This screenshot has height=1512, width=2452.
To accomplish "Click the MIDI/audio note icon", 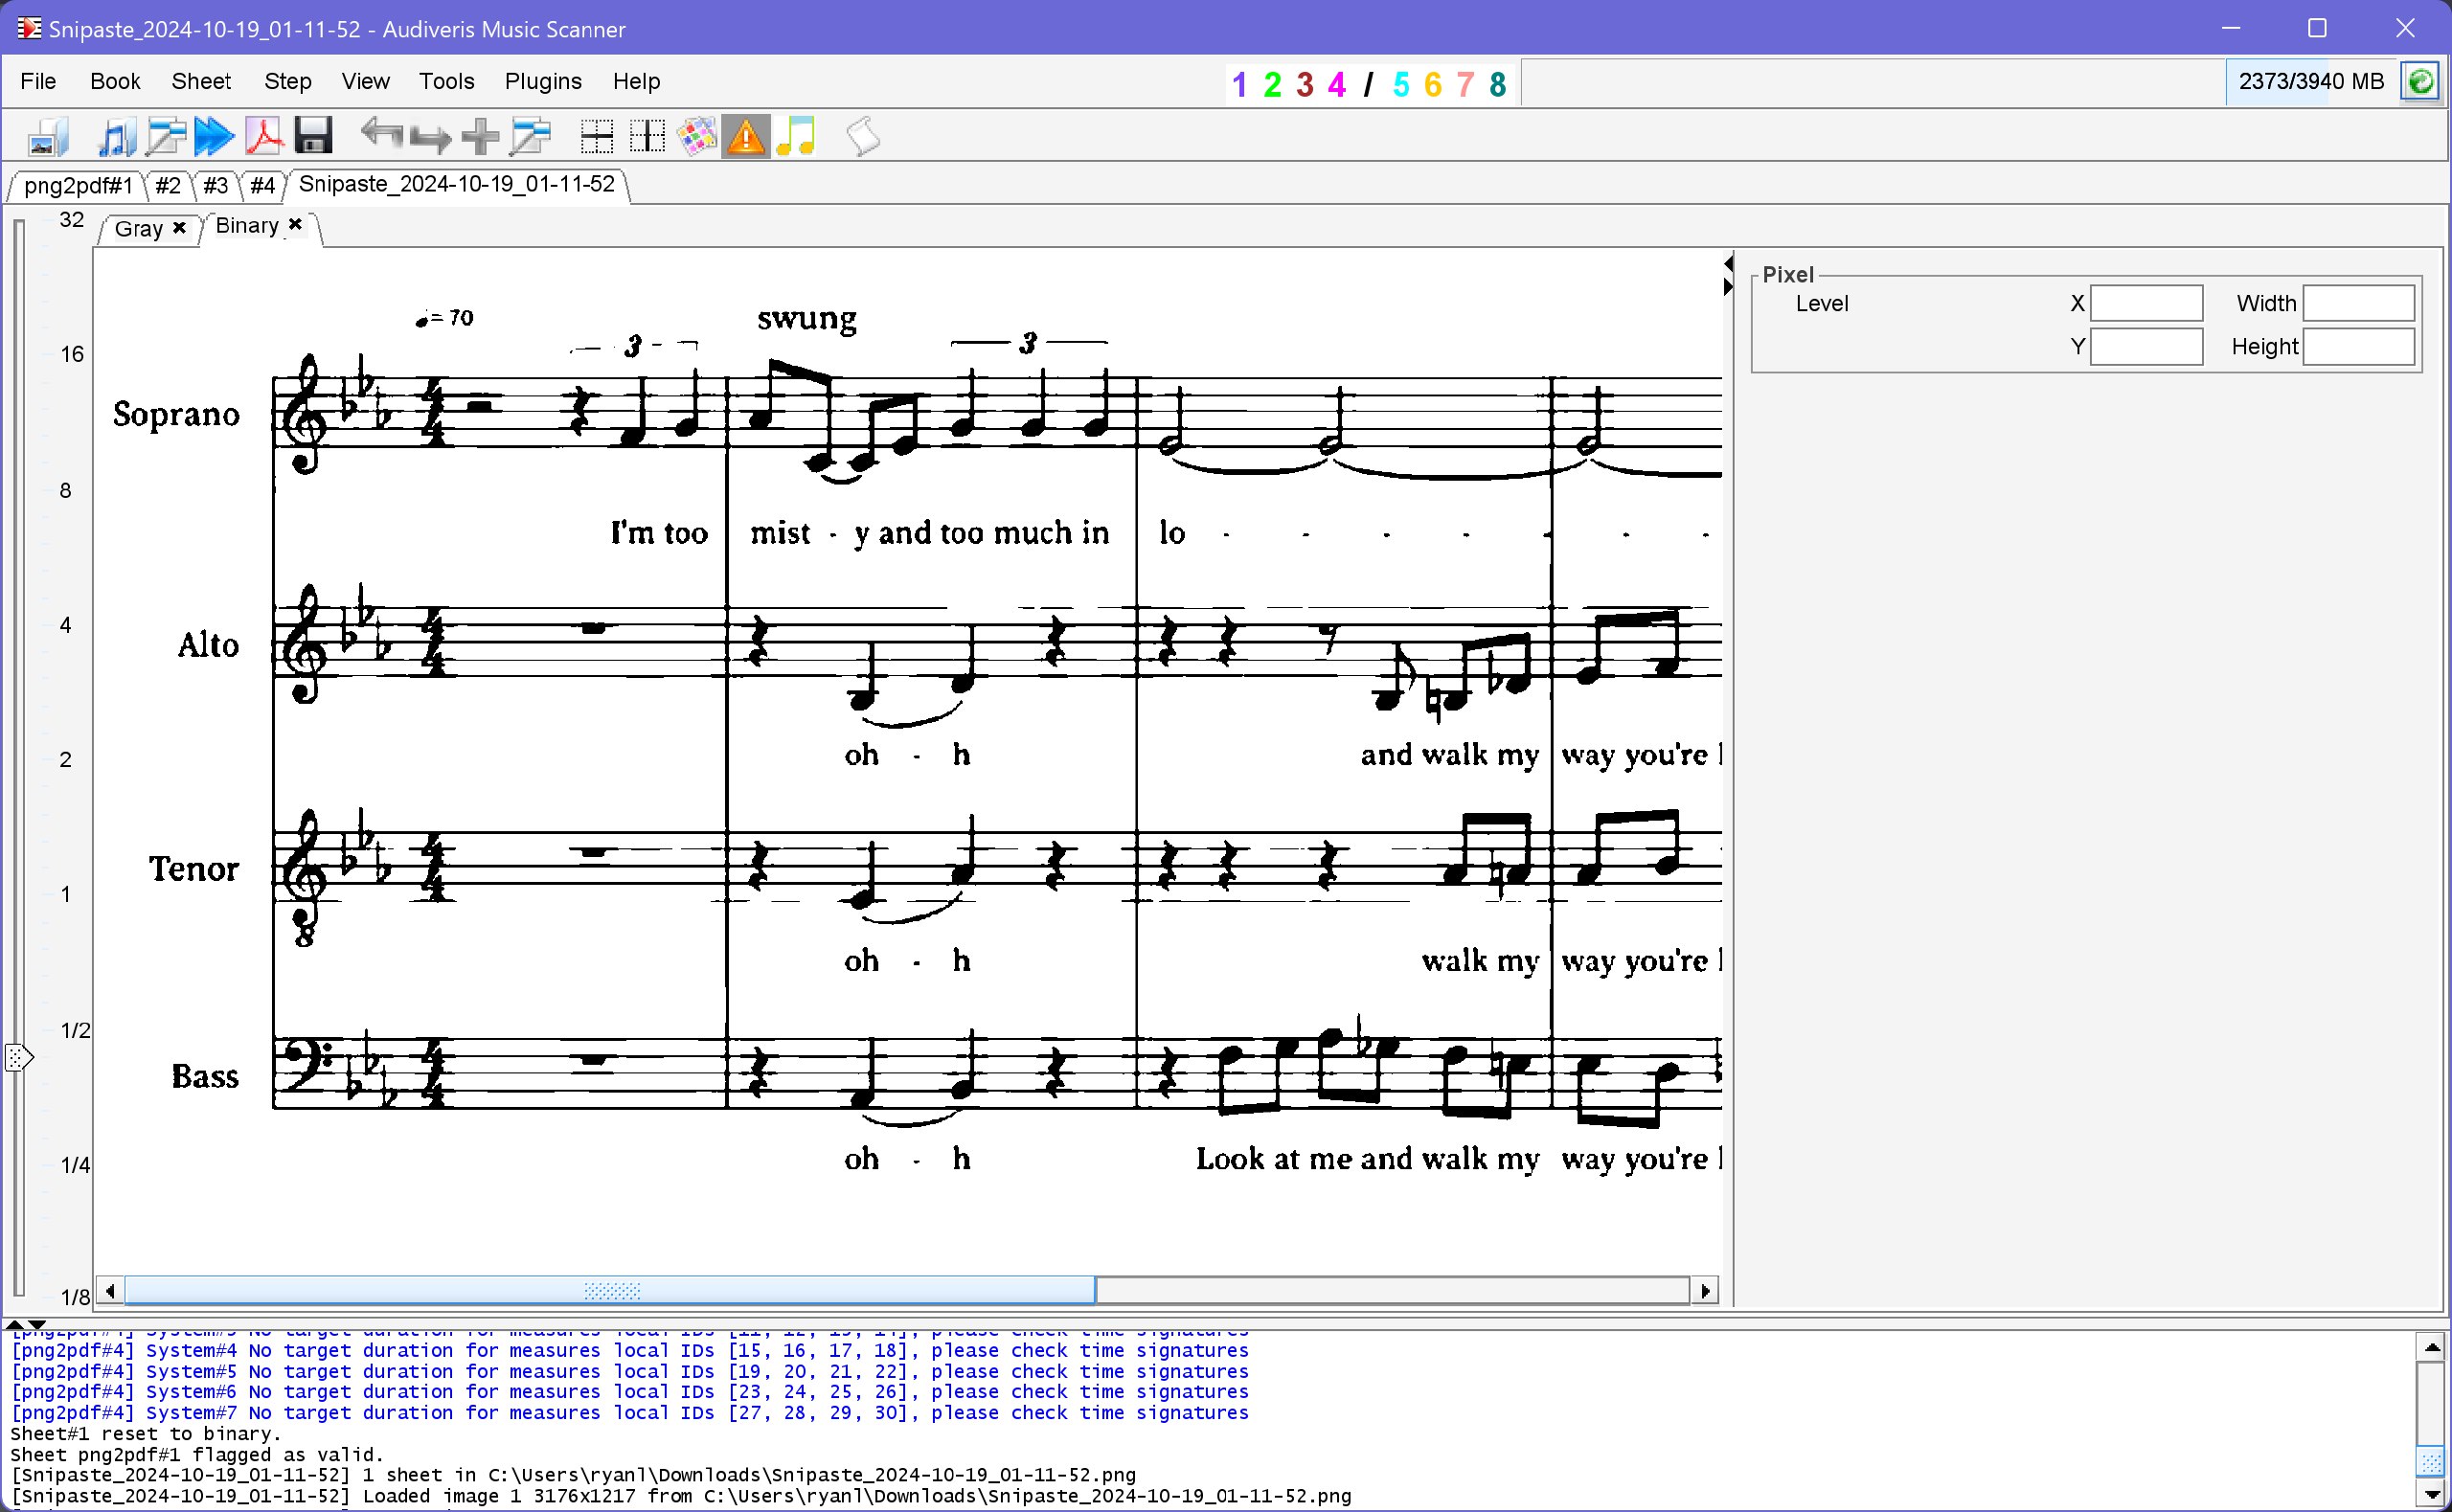I will coord(795,137).
